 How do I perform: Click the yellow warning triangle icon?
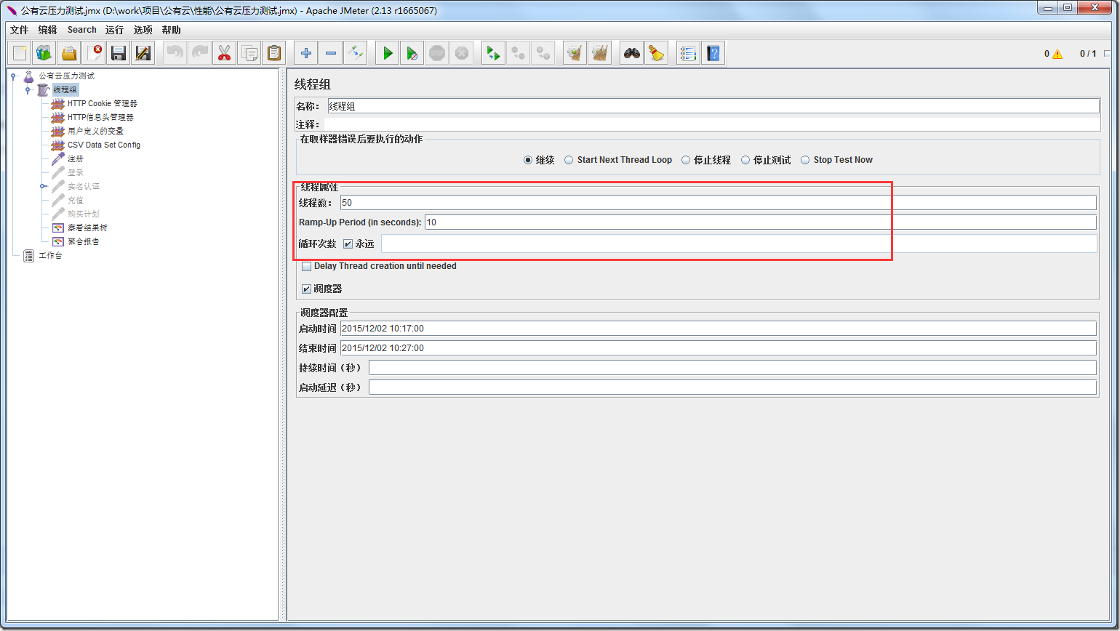click(1057, 54)
